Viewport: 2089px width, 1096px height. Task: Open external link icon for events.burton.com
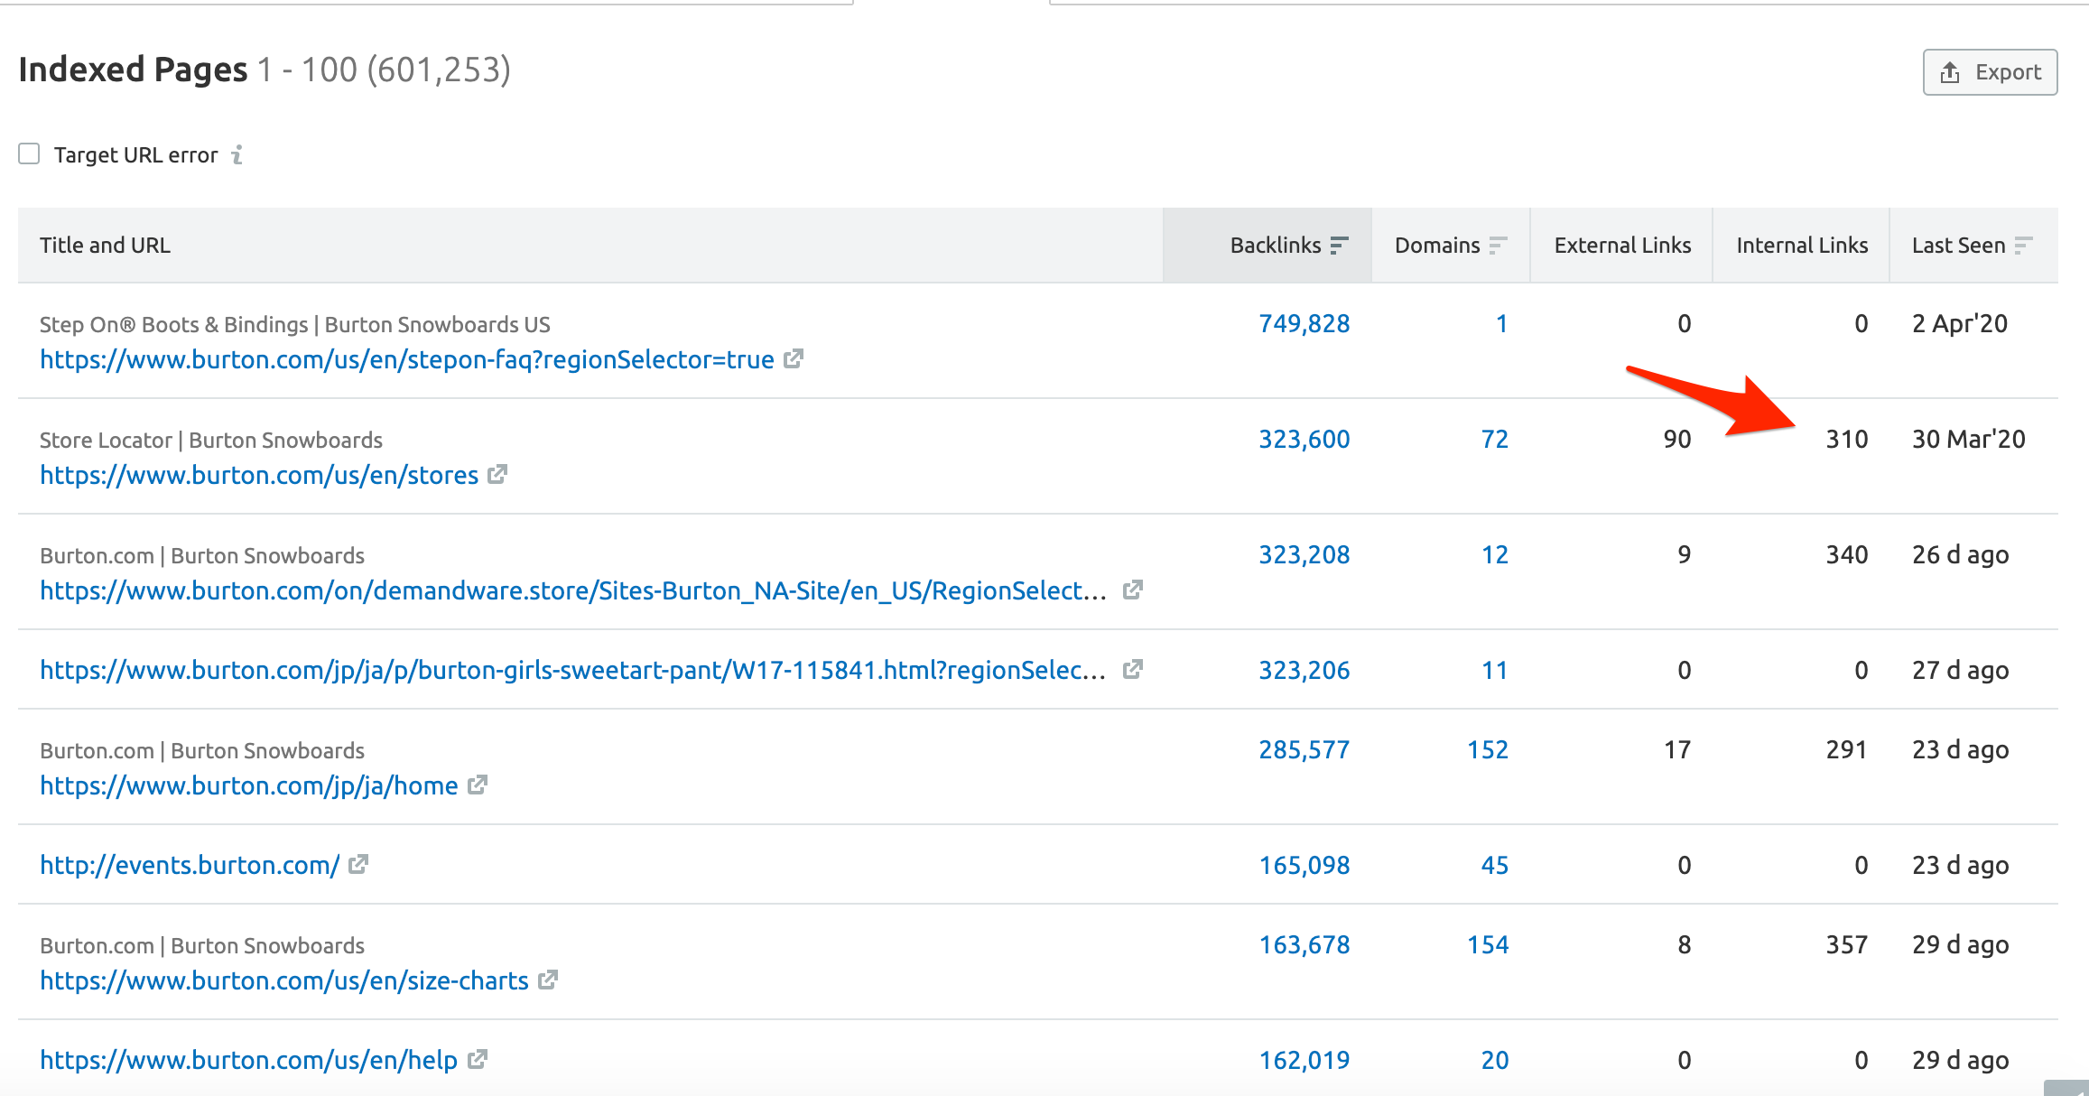(358, 864)
